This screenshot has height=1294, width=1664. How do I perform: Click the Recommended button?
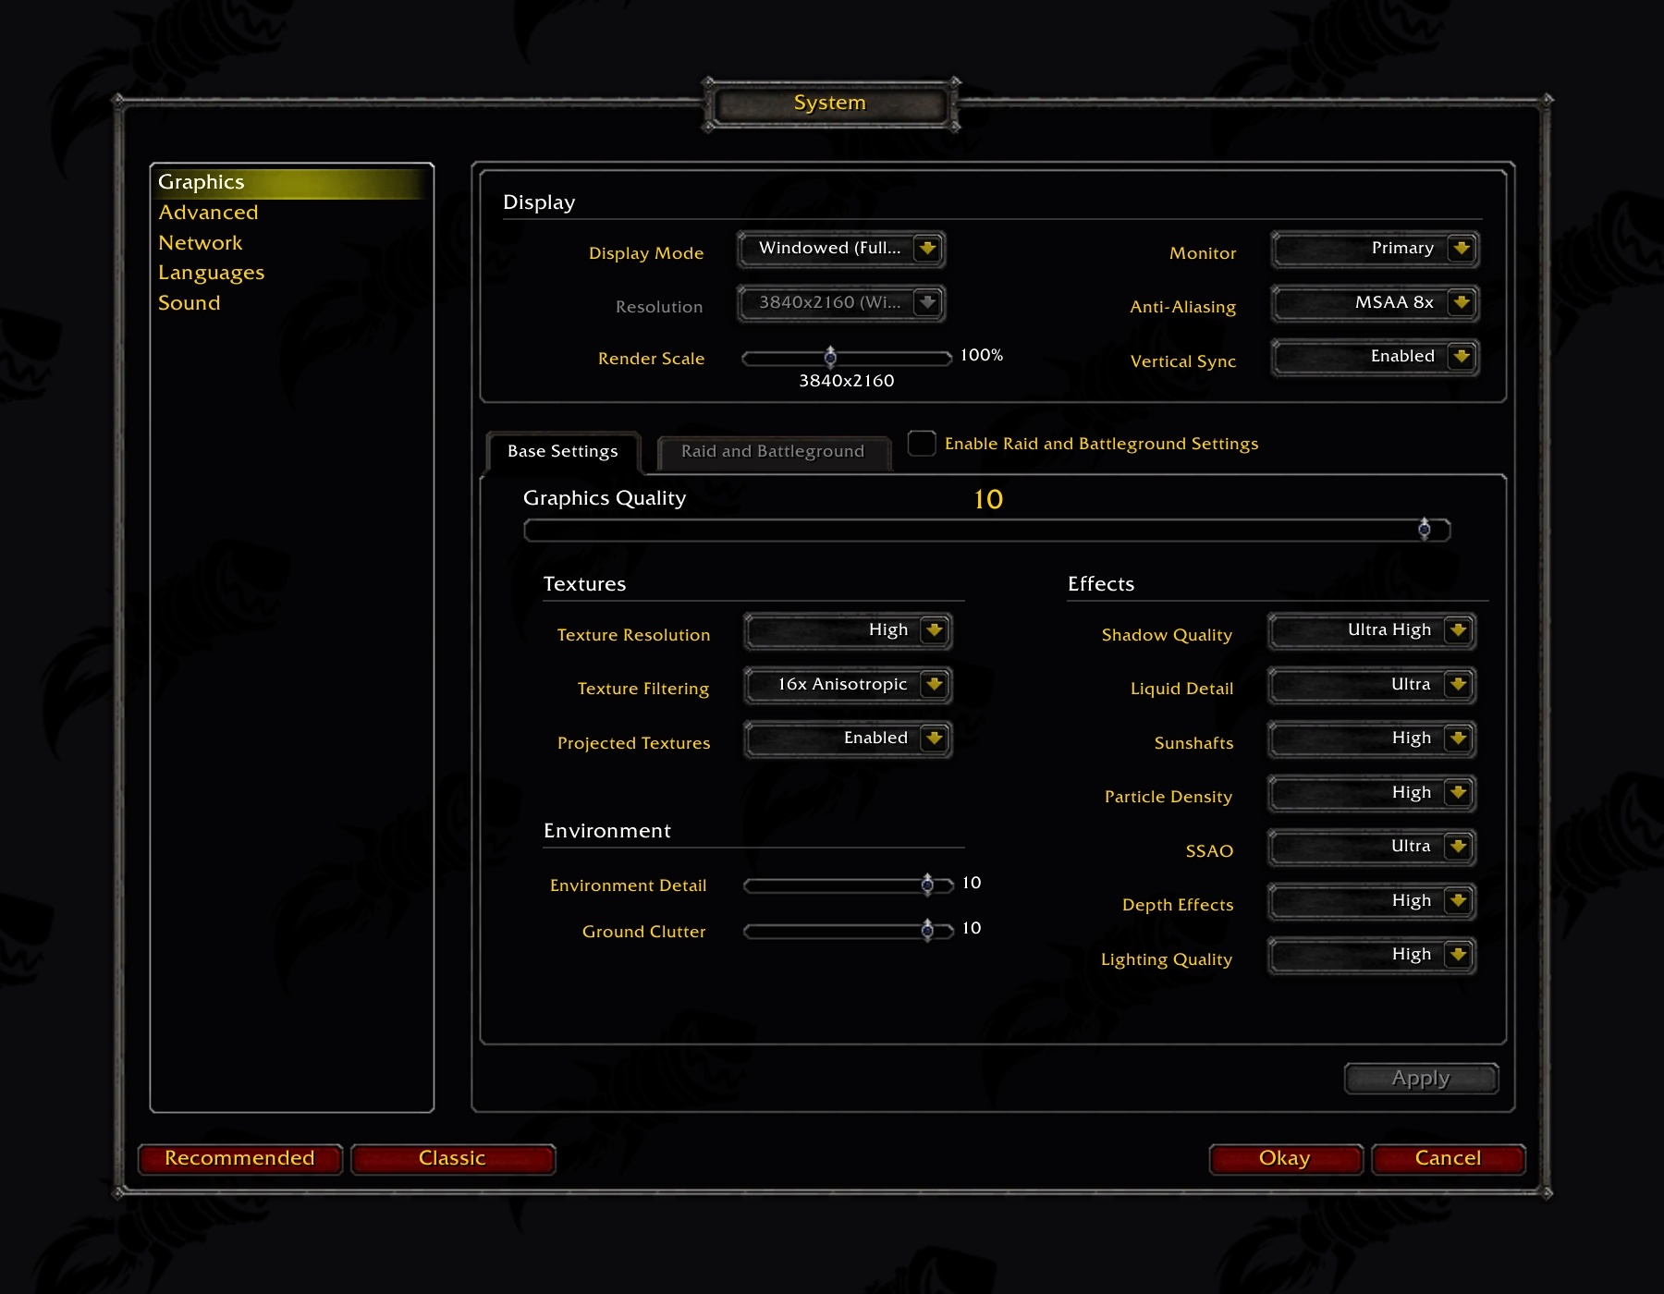point(239,1158)
